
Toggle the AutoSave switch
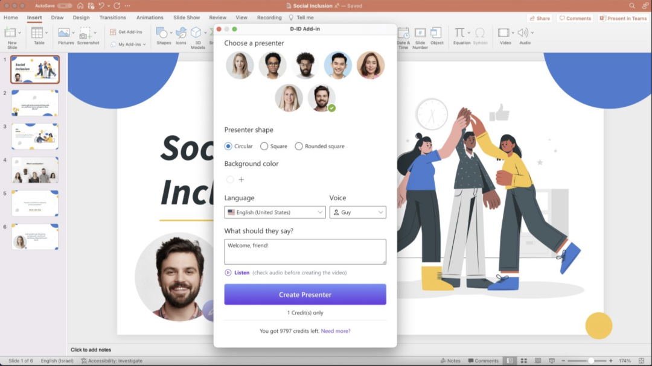65,6
